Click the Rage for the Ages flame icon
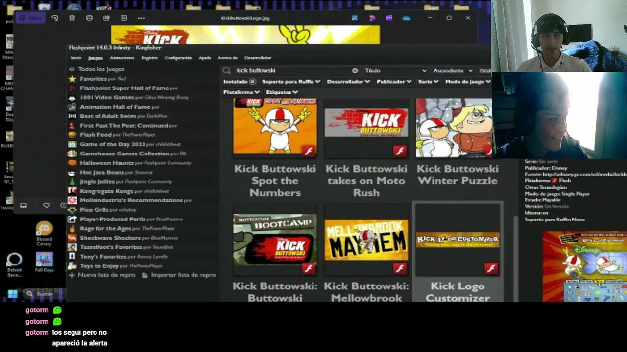The height and width of the screenshot is (352, 627). 72,228
